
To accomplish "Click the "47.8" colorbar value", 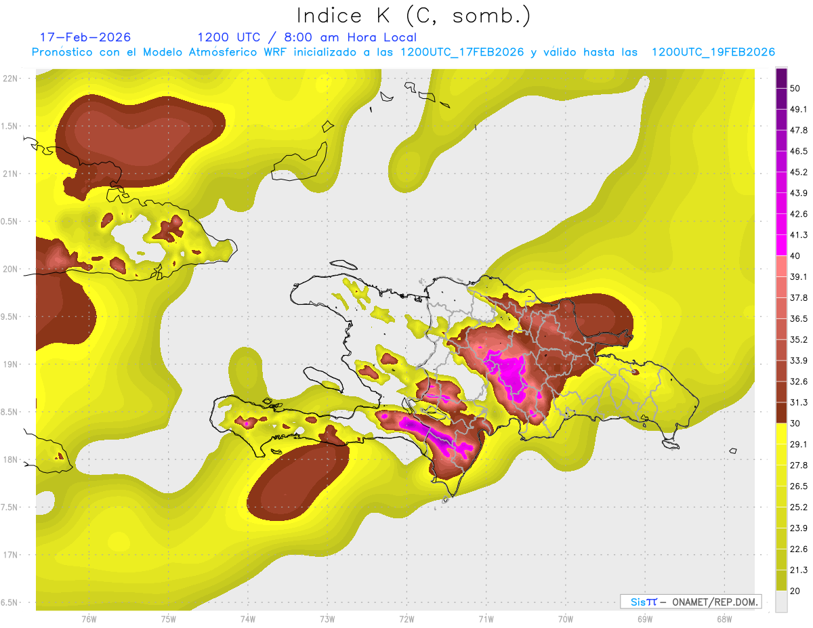I will point(799,130).
